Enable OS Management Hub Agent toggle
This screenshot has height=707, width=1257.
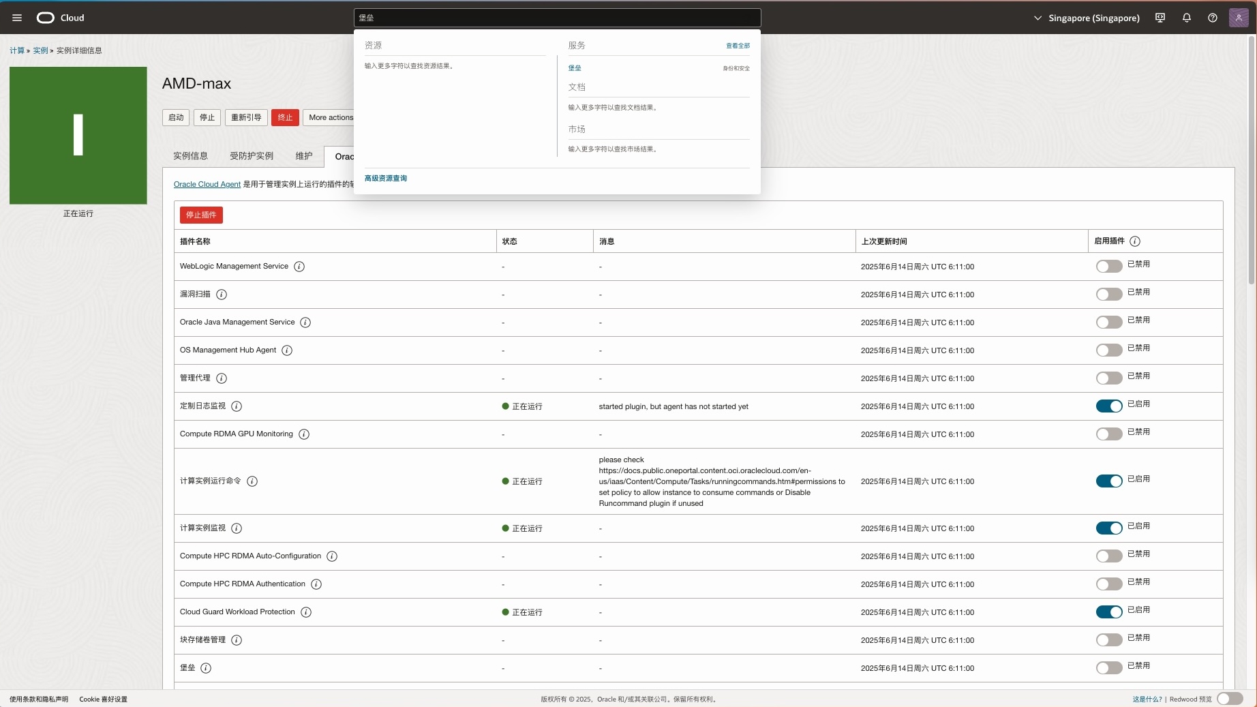click(1109, 350)
